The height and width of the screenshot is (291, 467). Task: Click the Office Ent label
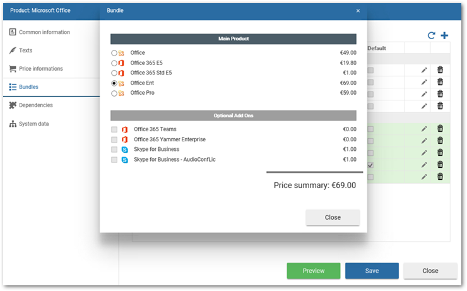click(x=142, y=83)
